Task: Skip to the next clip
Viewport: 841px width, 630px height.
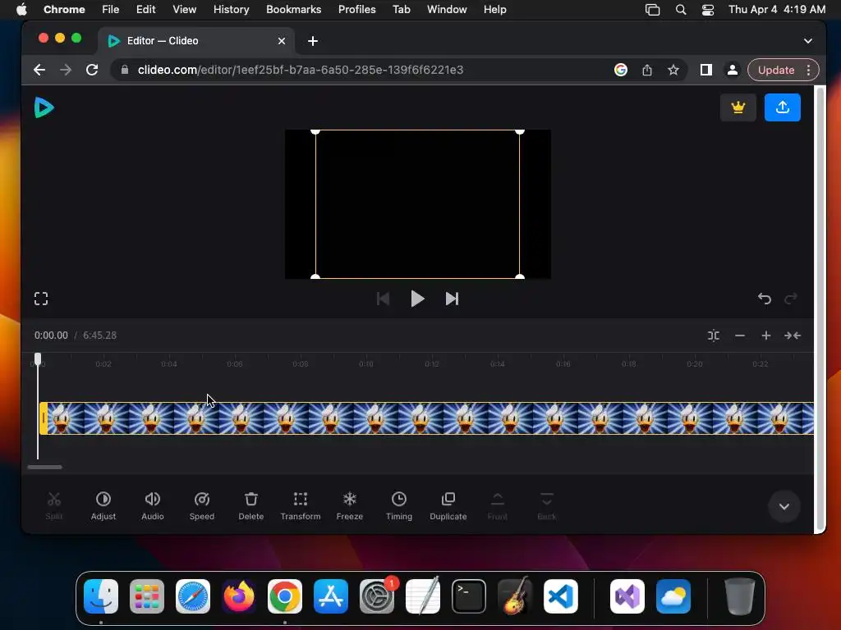Action: [x=453, y=299]
